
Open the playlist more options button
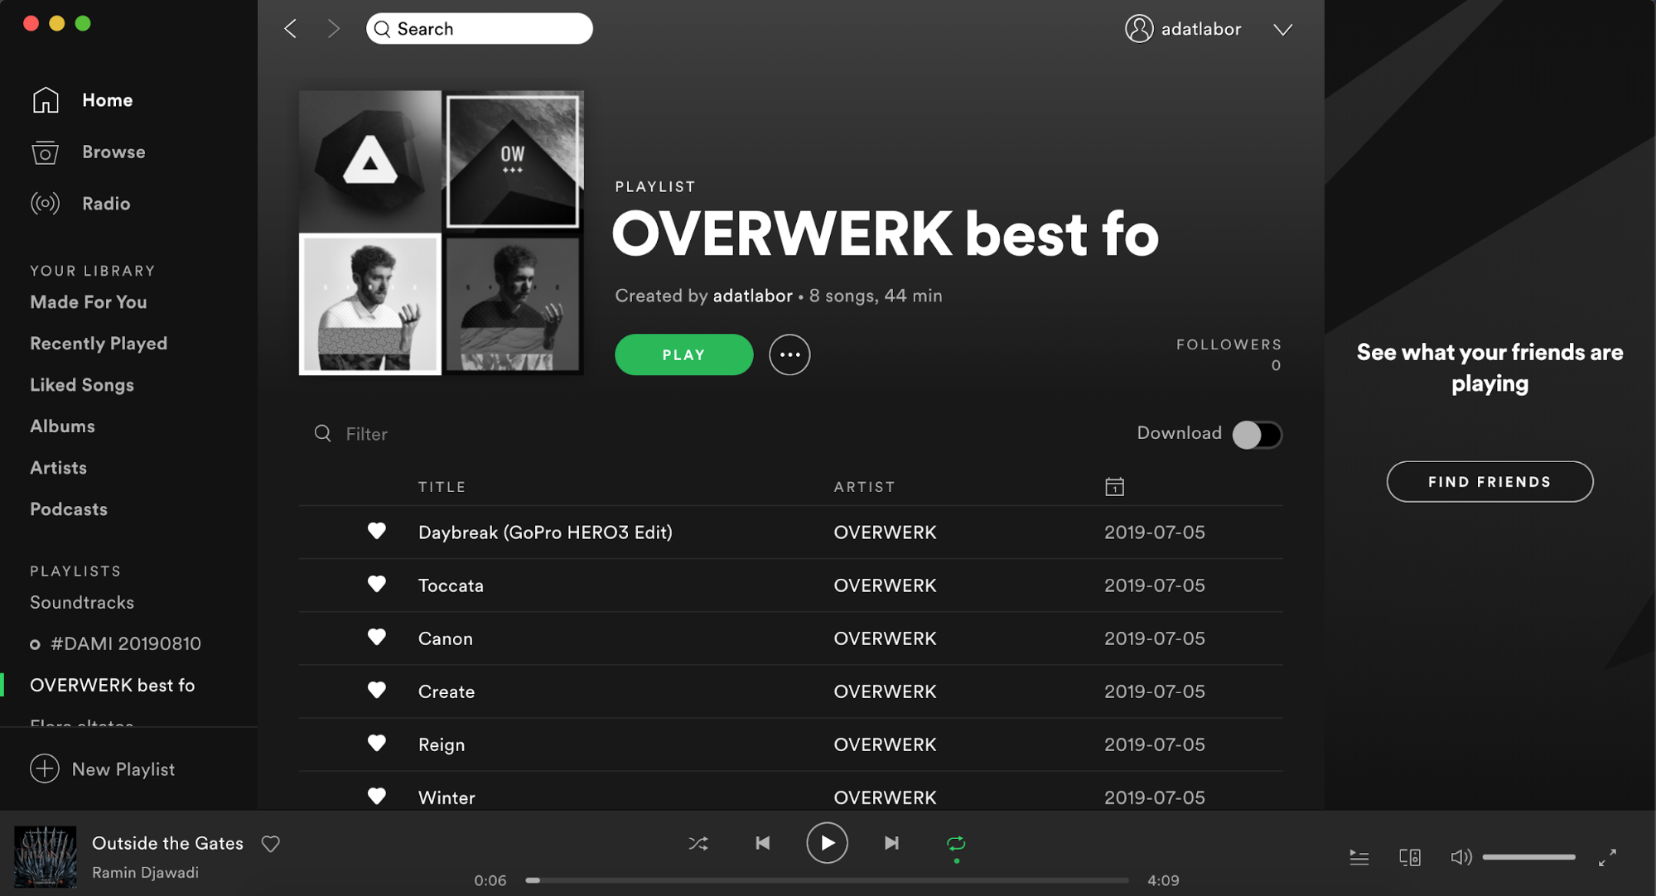click(789, 354)
